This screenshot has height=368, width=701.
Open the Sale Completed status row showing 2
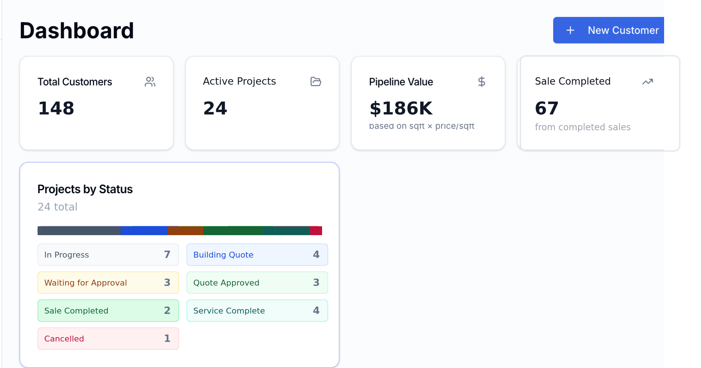[108, 311]
